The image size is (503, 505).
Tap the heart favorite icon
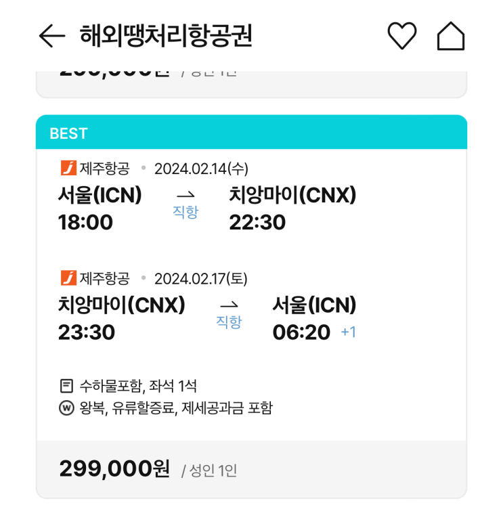click(401, 36)
